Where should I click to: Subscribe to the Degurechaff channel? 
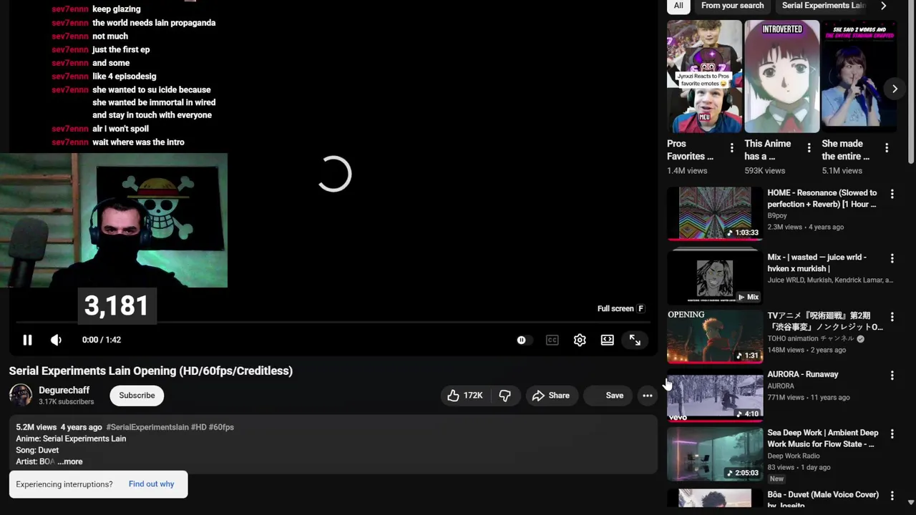coord(137,396)
